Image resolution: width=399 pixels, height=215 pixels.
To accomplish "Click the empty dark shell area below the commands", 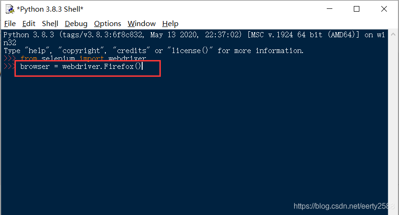I will click(186, 140).
